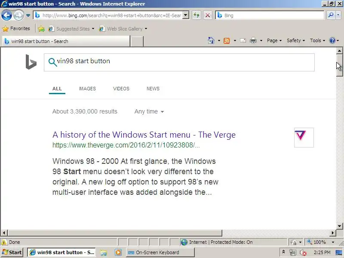Click the Print icon
The width and height of the screenshot is (344, 258).
253,40
